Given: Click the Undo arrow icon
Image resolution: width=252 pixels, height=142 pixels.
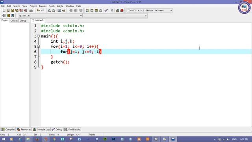Looking at the screenshot, I should (x=38, y=11).
